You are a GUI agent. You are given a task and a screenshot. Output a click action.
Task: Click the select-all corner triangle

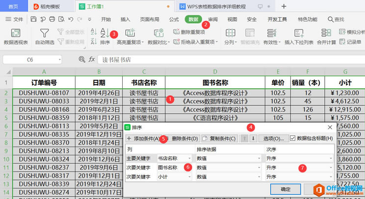pyautogui.click(x=8, y=72)
